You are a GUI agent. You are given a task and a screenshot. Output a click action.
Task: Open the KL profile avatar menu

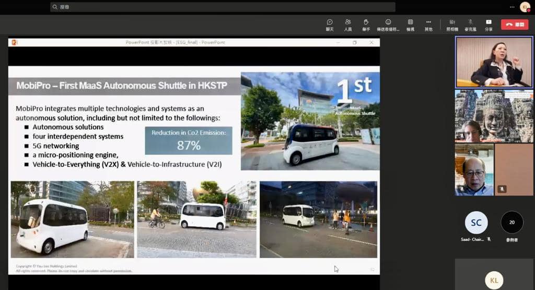pyautogui.click(x=525, y=7)
